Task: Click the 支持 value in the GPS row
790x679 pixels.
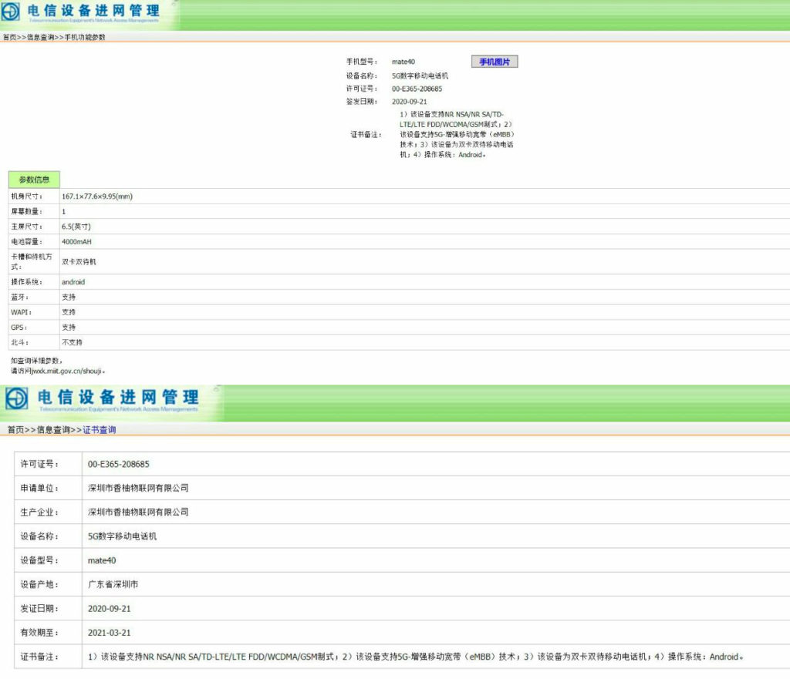Action: pyautogui.click(x=69, y=327)
